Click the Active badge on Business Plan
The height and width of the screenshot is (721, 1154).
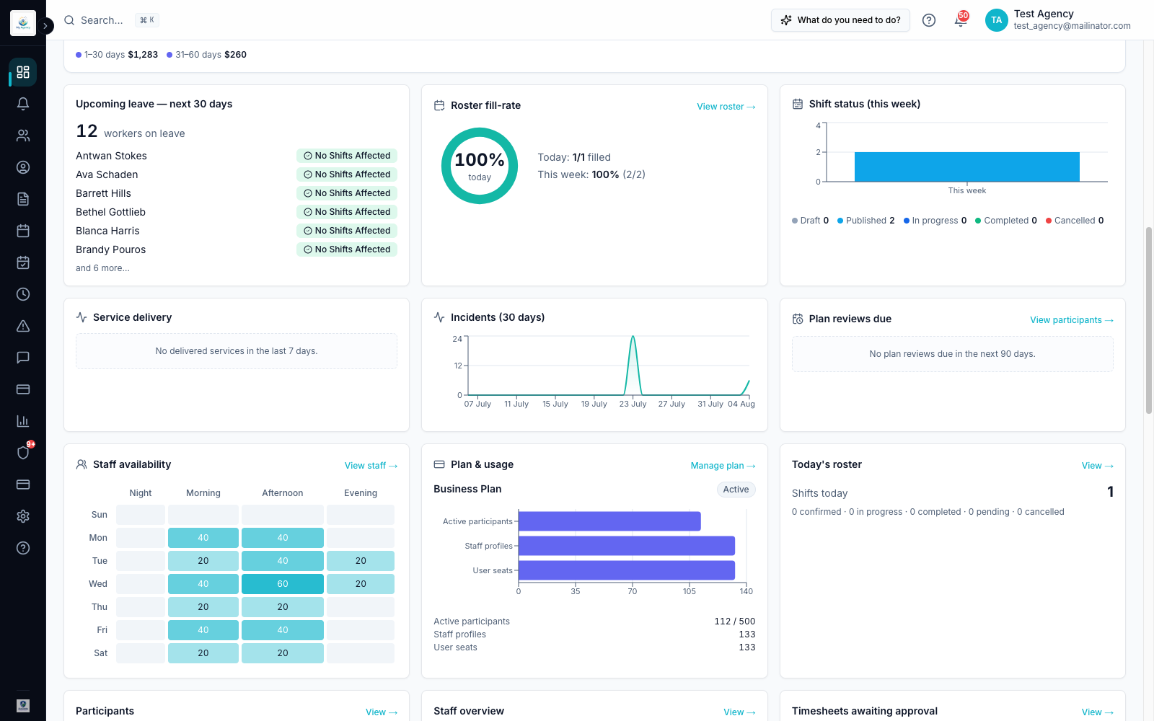pos(736,490)
